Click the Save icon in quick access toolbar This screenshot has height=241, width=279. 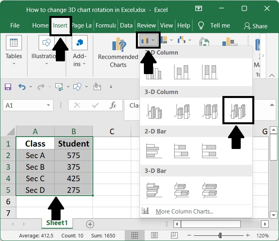8,87
